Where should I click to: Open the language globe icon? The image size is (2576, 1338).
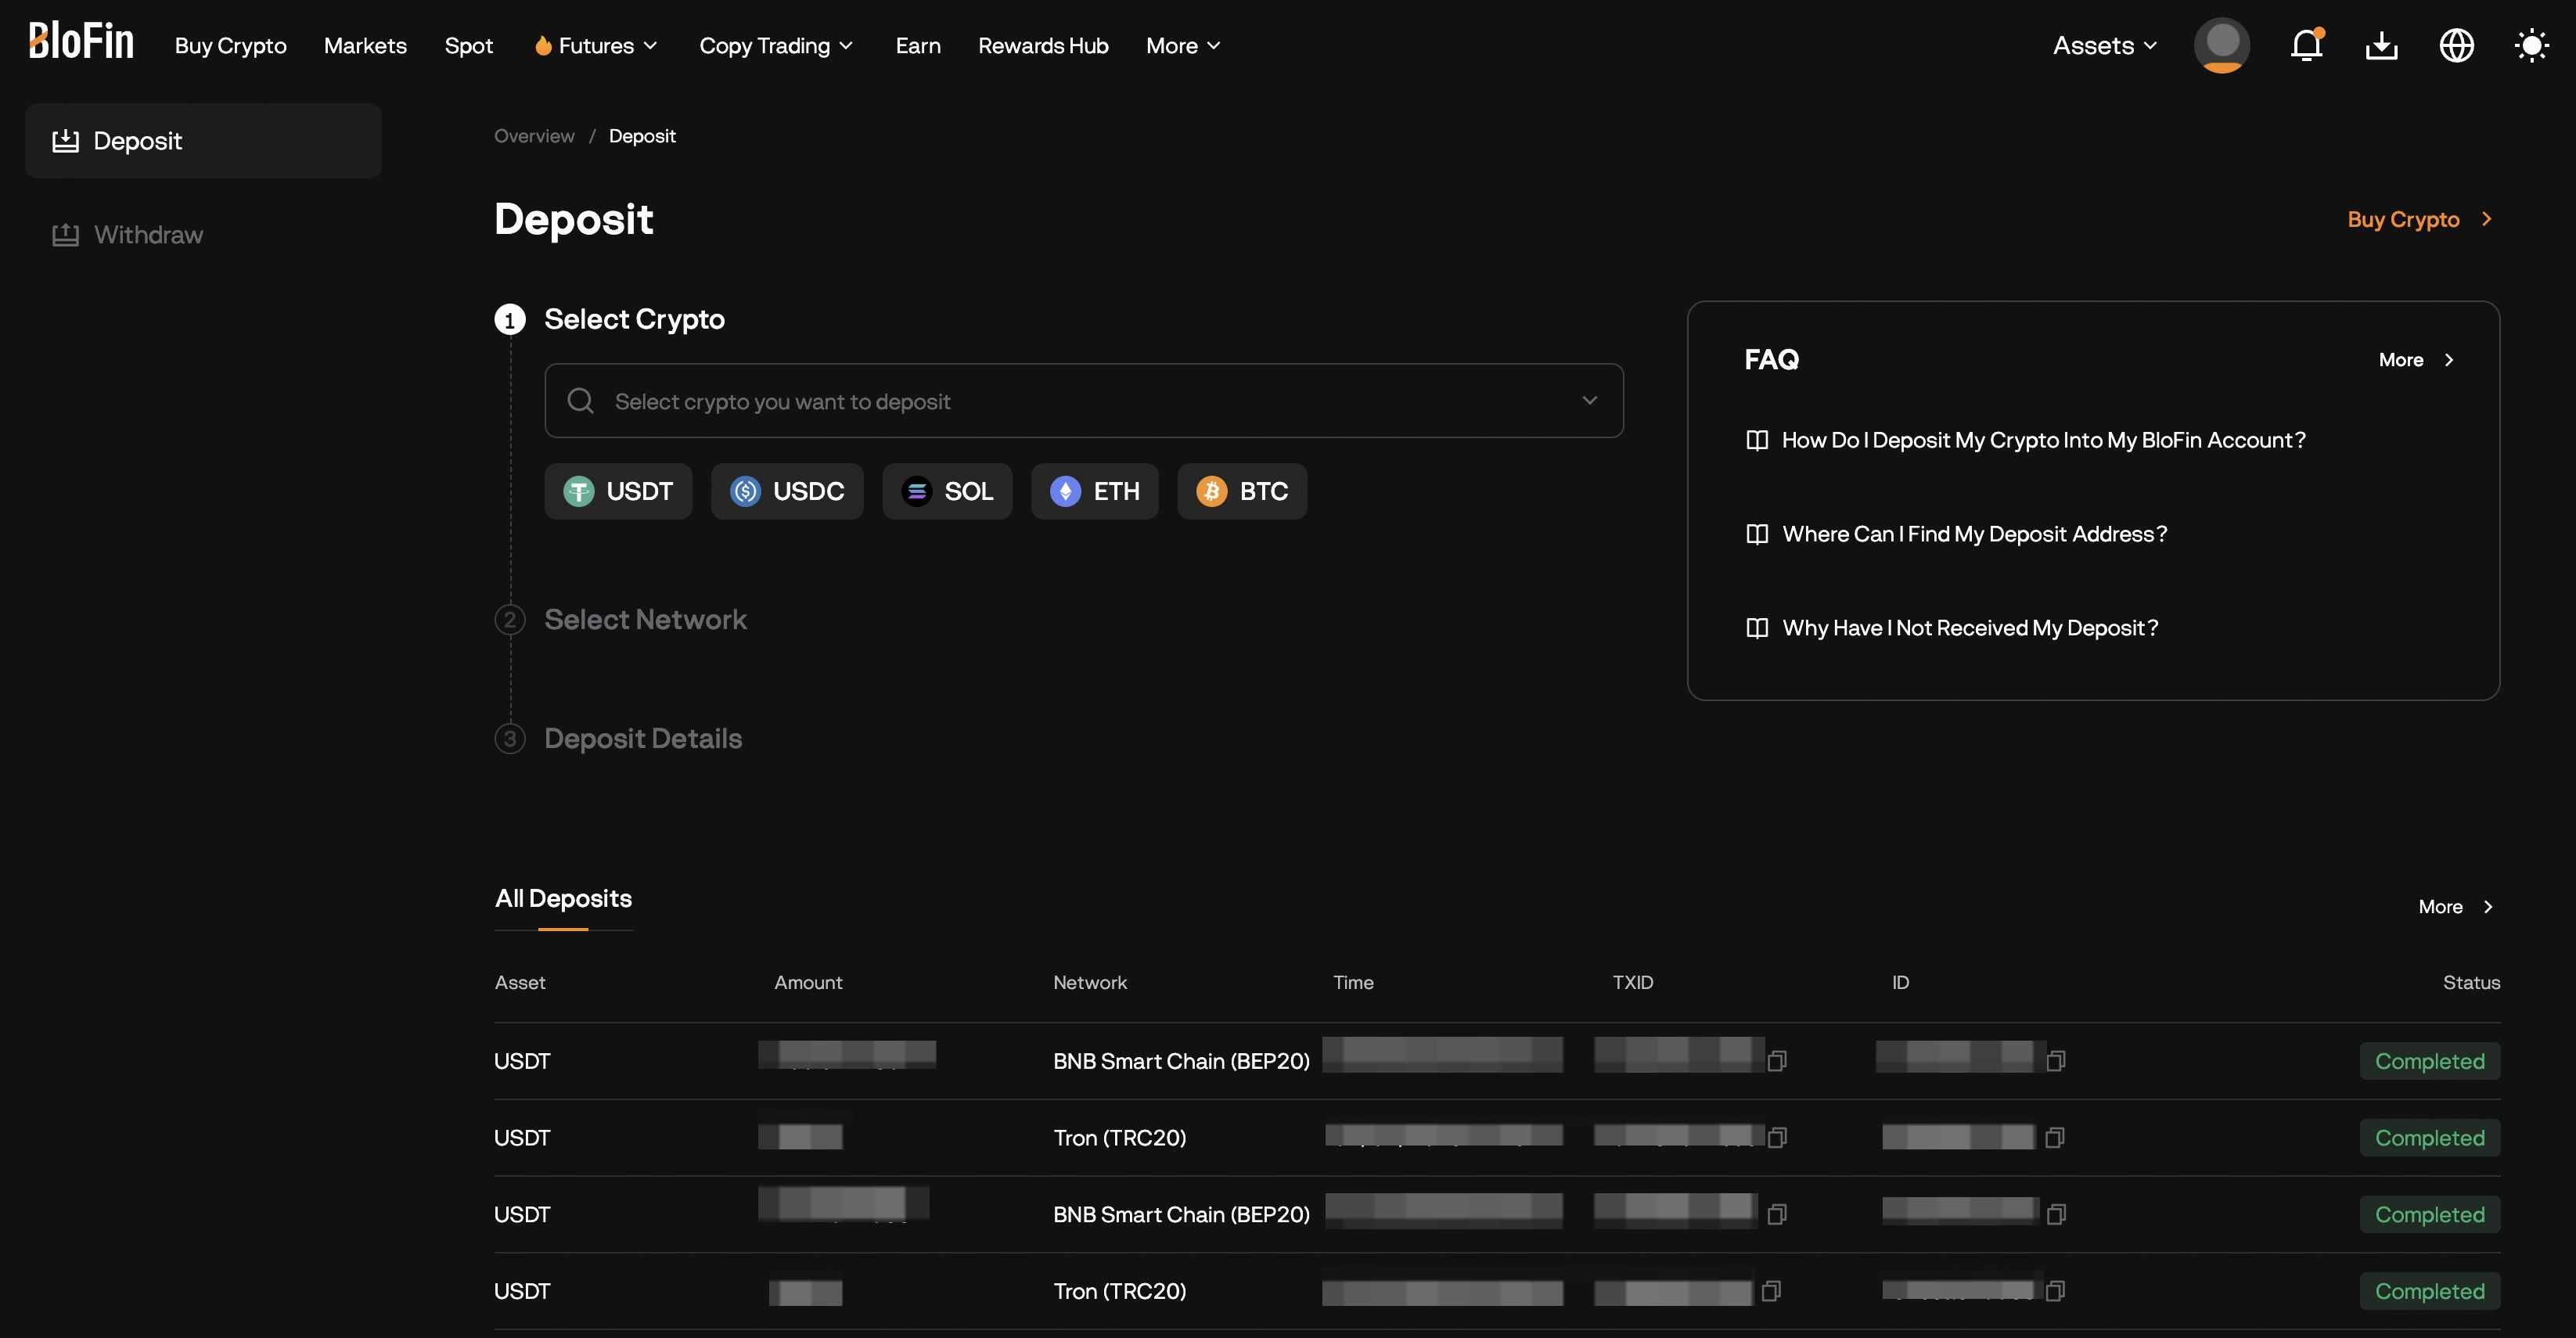[2456, 45]
